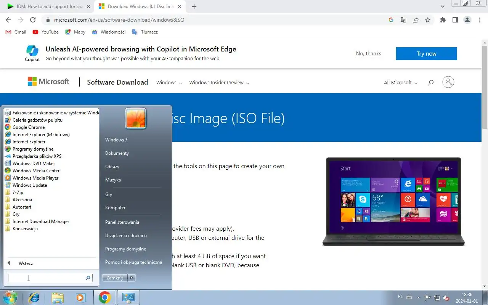
Task: Open Komputer in Start menu
Action: pyautogui.click(x=116, y=208)
